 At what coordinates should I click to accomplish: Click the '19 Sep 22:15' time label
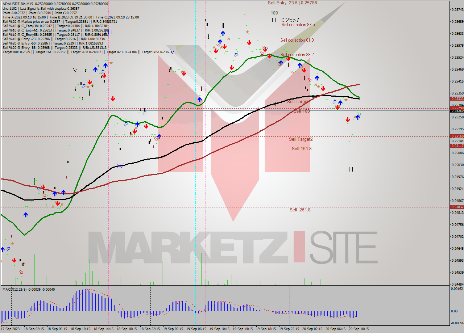coord(289,329)
